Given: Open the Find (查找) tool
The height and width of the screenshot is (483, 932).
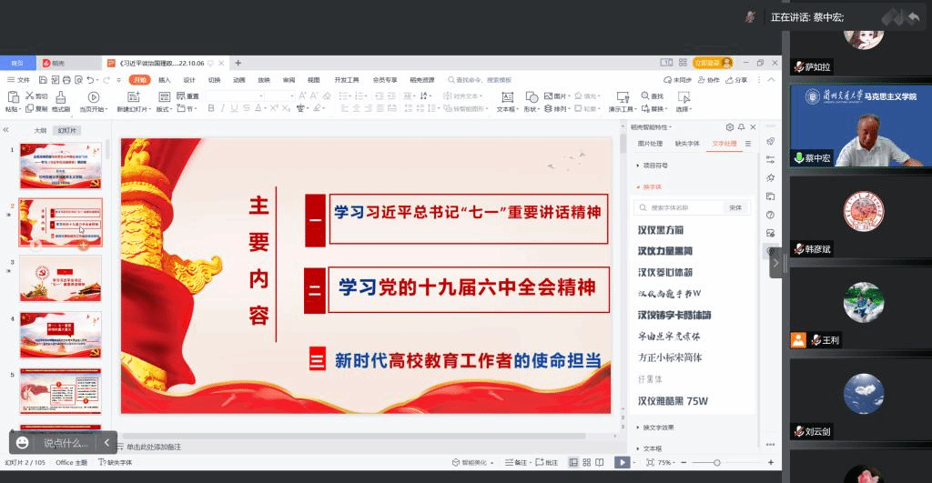Looking at the screenshot, I should (x=652, y=96).
